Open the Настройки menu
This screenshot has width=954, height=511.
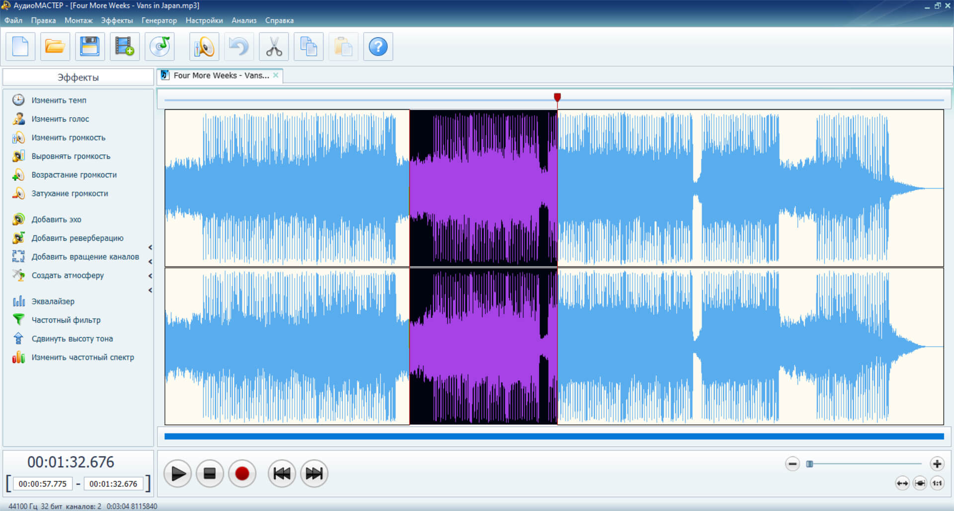[204, 20]
